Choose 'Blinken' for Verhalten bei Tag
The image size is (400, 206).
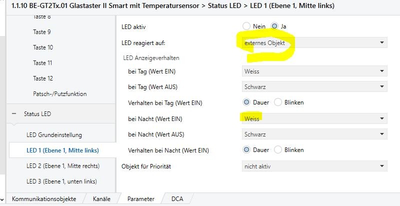[278, 102]
